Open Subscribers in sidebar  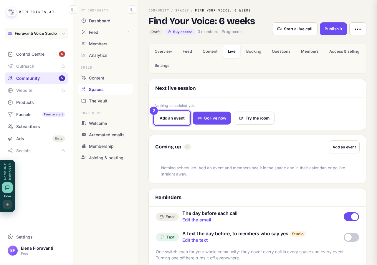pyautogui.click(x=36, y=127)
